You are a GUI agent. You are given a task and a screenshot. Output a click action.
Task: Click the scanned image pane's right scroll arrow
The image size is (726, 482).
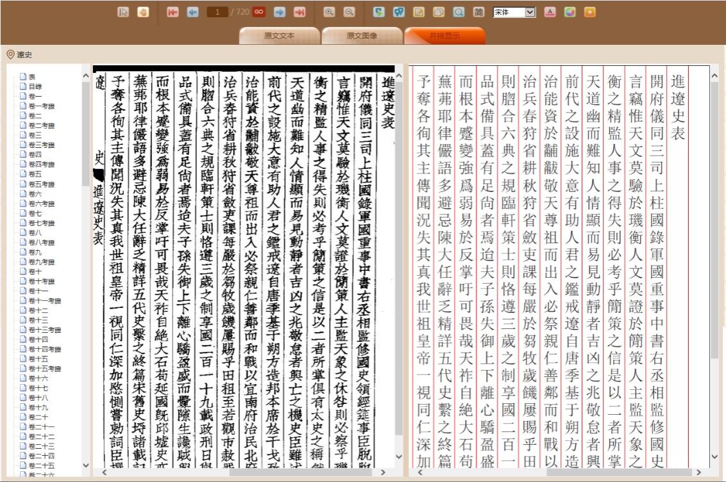pos(383,472)
